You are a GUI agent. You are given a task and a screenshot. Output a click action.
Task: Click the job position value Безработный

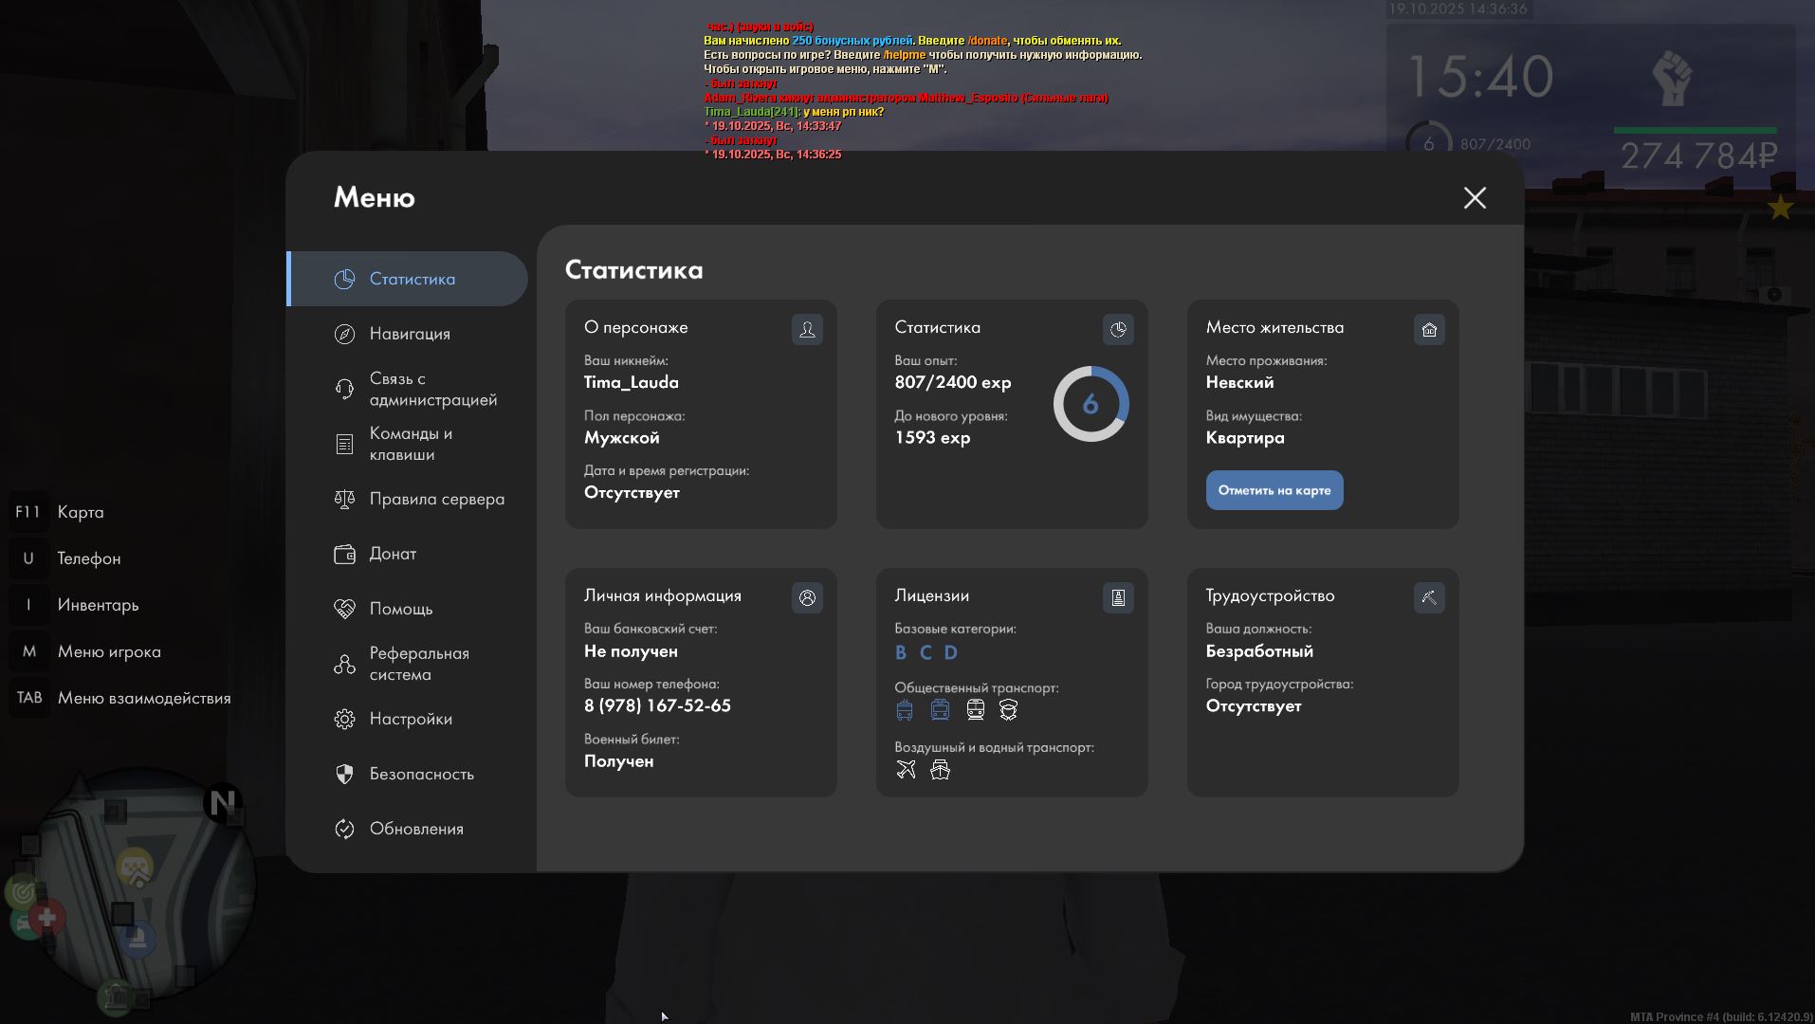(1259, 651)
